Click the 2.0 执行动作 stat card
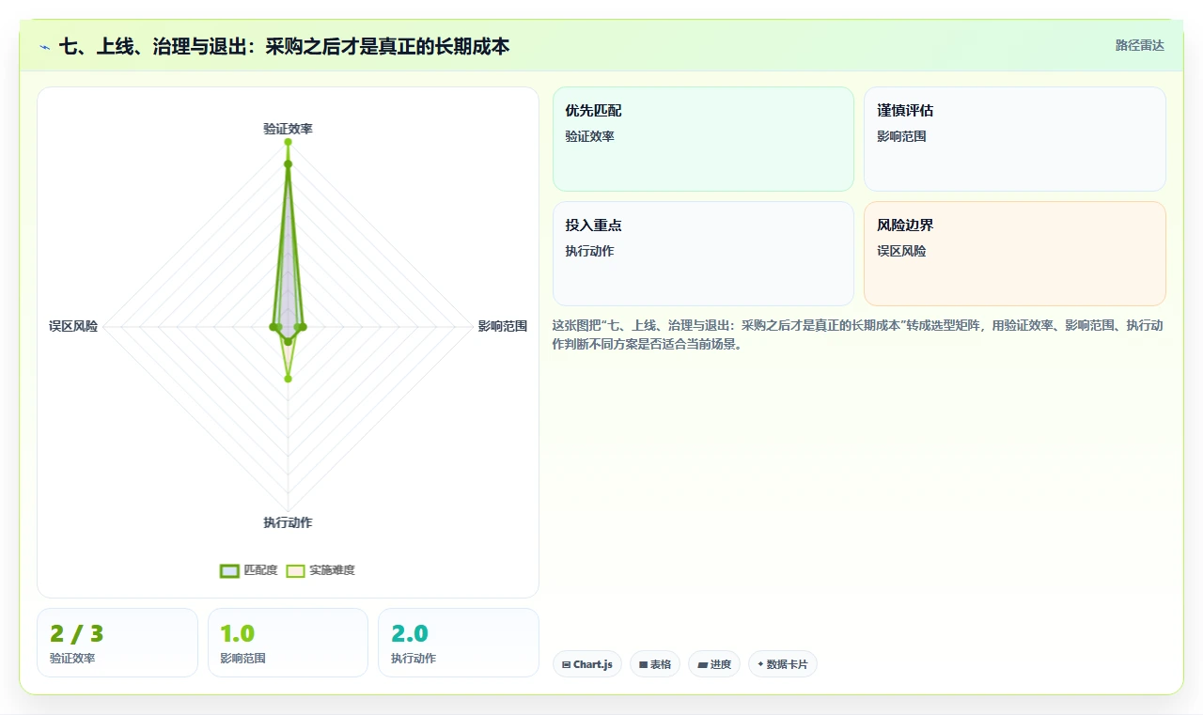Image resolution: width=1203 pixels, height=715 pixels. click(x=459, y=643)
